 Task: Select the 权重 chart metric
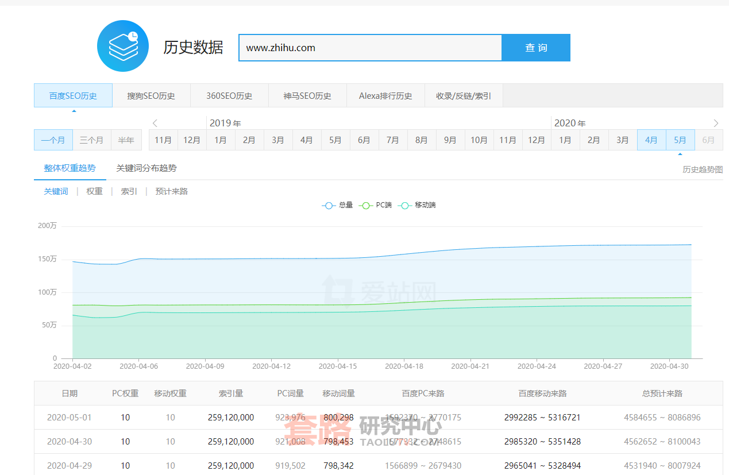pyautogui.click(x=95, y=191)
